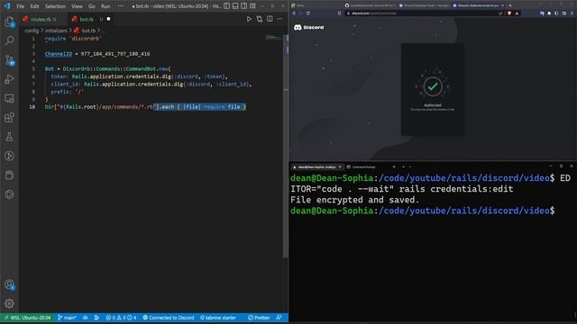Open Source Control view in activity bar
Image resolution: width=577 pixels, height=324 pixels.
[x=9, y=60]
